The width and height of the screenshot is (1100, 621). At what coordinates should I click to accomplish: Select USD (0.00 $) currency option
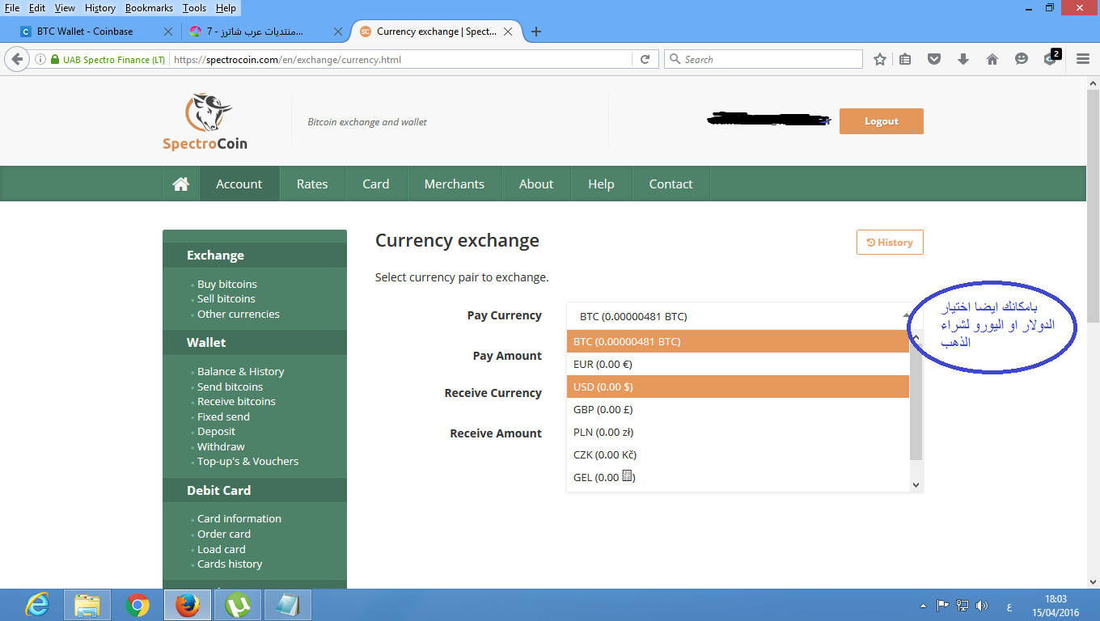tap(738, 387)
